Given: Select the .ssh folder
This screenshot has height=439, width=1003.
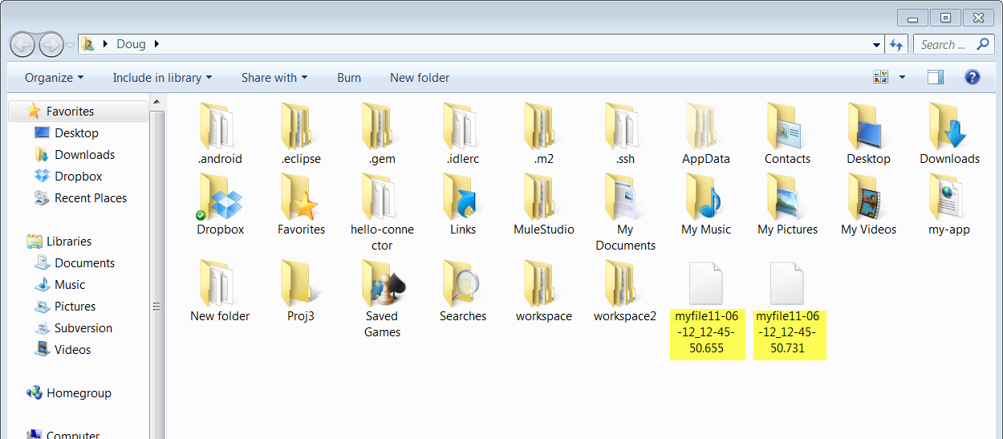Looking at the screenshot, I should pyautogui.click(x=625, y=134).
